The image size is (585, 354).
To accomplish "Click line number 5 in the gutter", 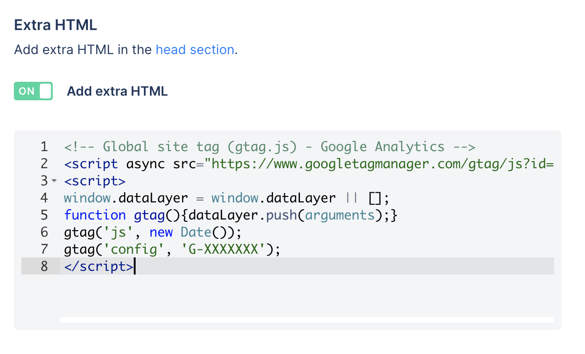I will [44, 215].
